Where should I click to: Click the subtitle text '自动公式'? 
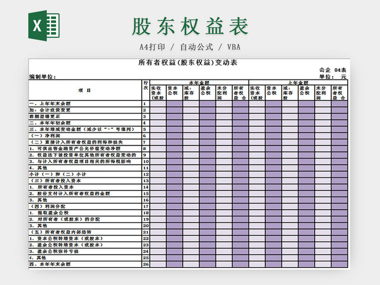coord(197,47)
